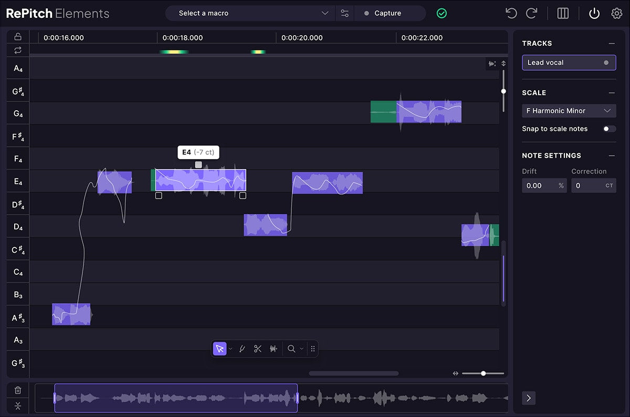Select the pitch draw pencil tool
The image size is (630, 417).
point(242,349)
